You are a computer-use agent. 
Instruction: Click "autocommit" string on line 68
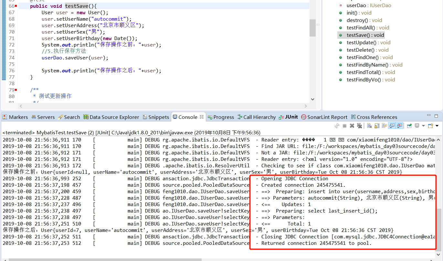pos(110,19)
